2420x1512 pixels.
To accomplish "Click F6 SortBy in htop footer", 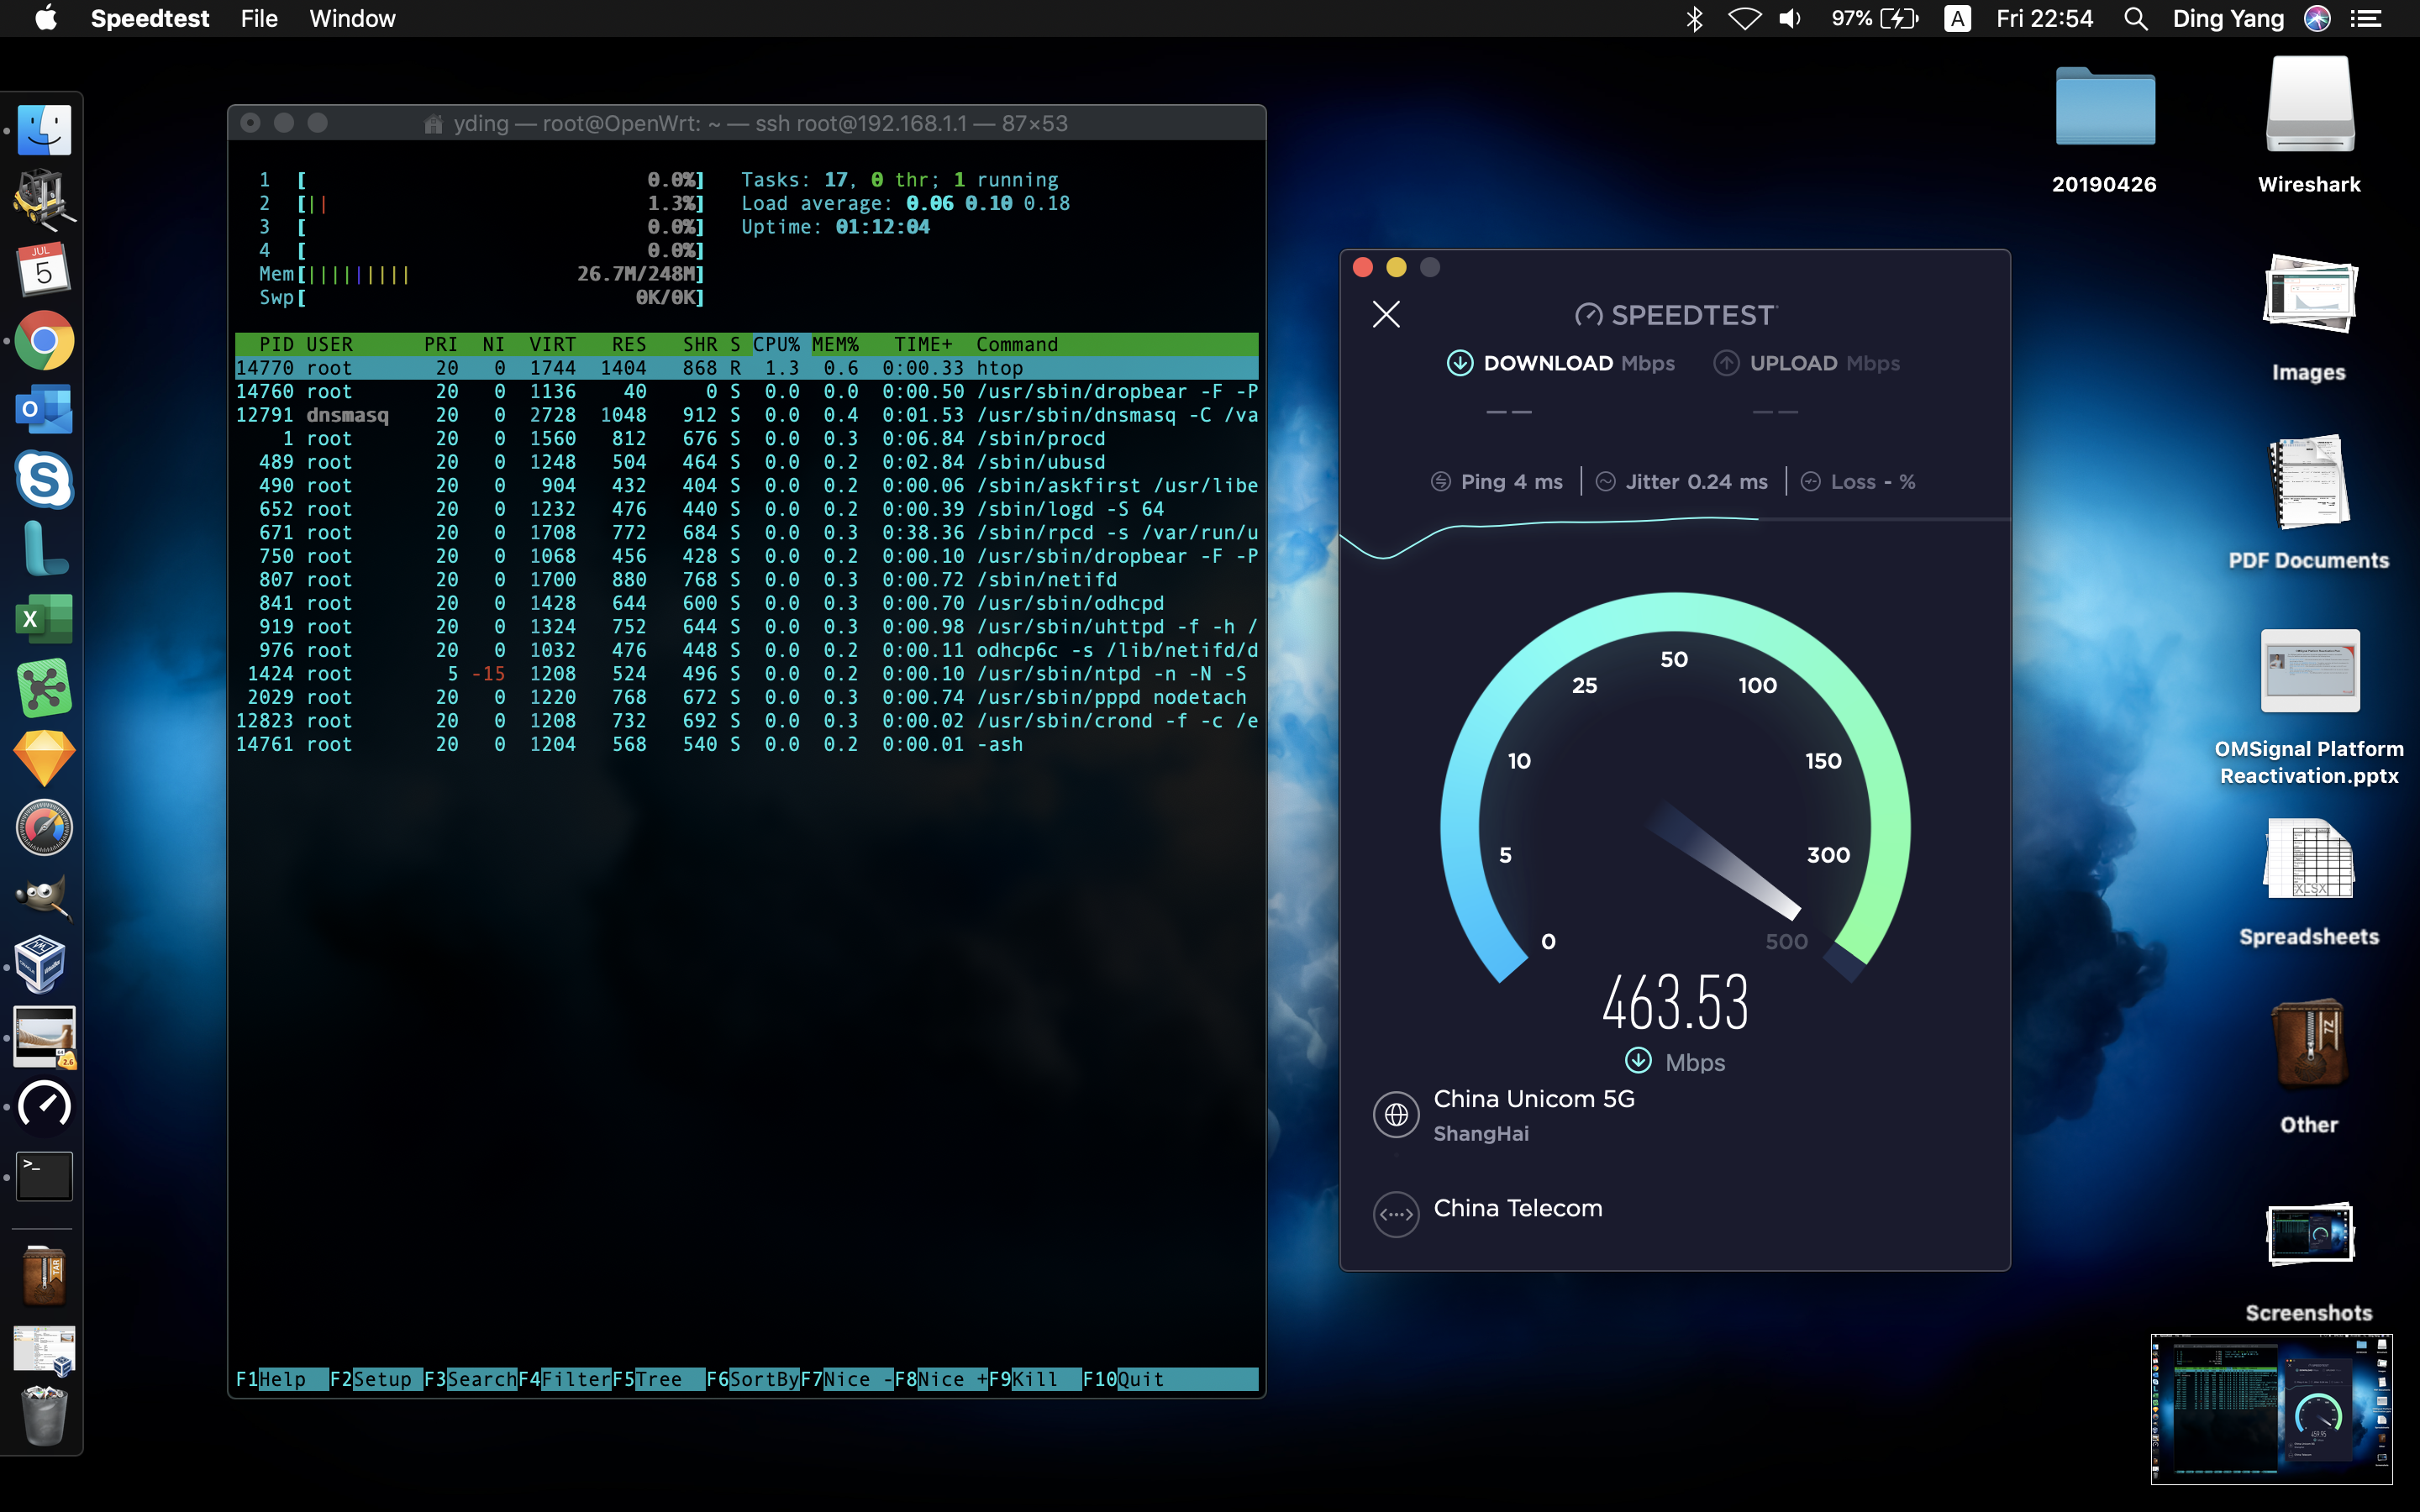I will coord(752,1379).
